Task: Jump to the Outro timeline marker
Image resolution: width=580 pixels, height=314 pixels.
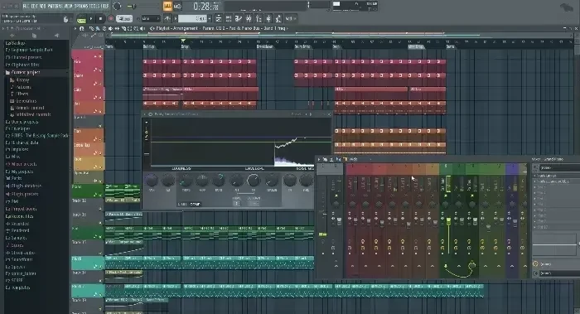Action: pos(450,46)
